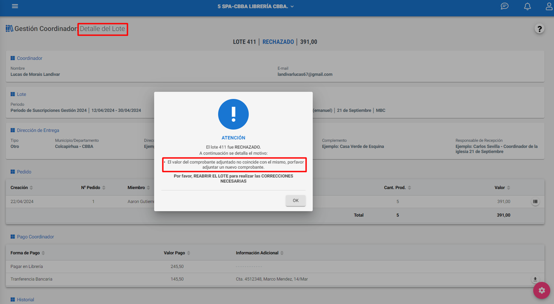Click the Dirección de Entrega grid icon
This screenshot has height=304, width=554.
coord(12,130)
